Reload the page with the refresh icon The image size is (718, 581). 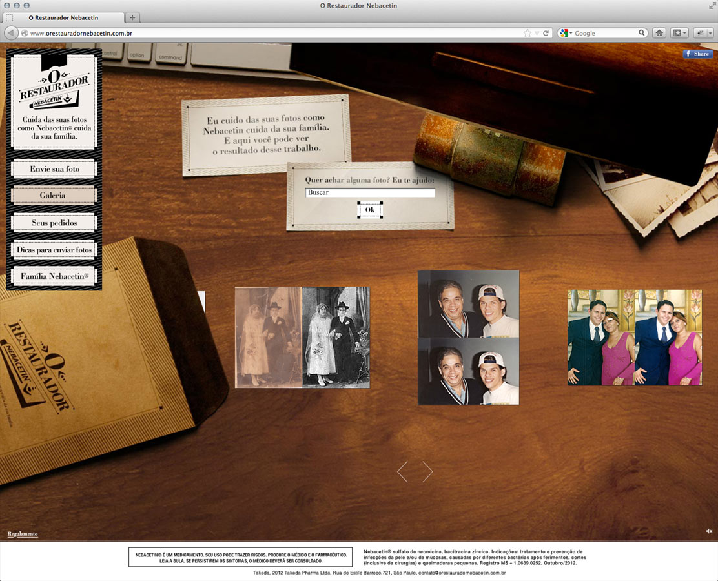pos(546,33)
